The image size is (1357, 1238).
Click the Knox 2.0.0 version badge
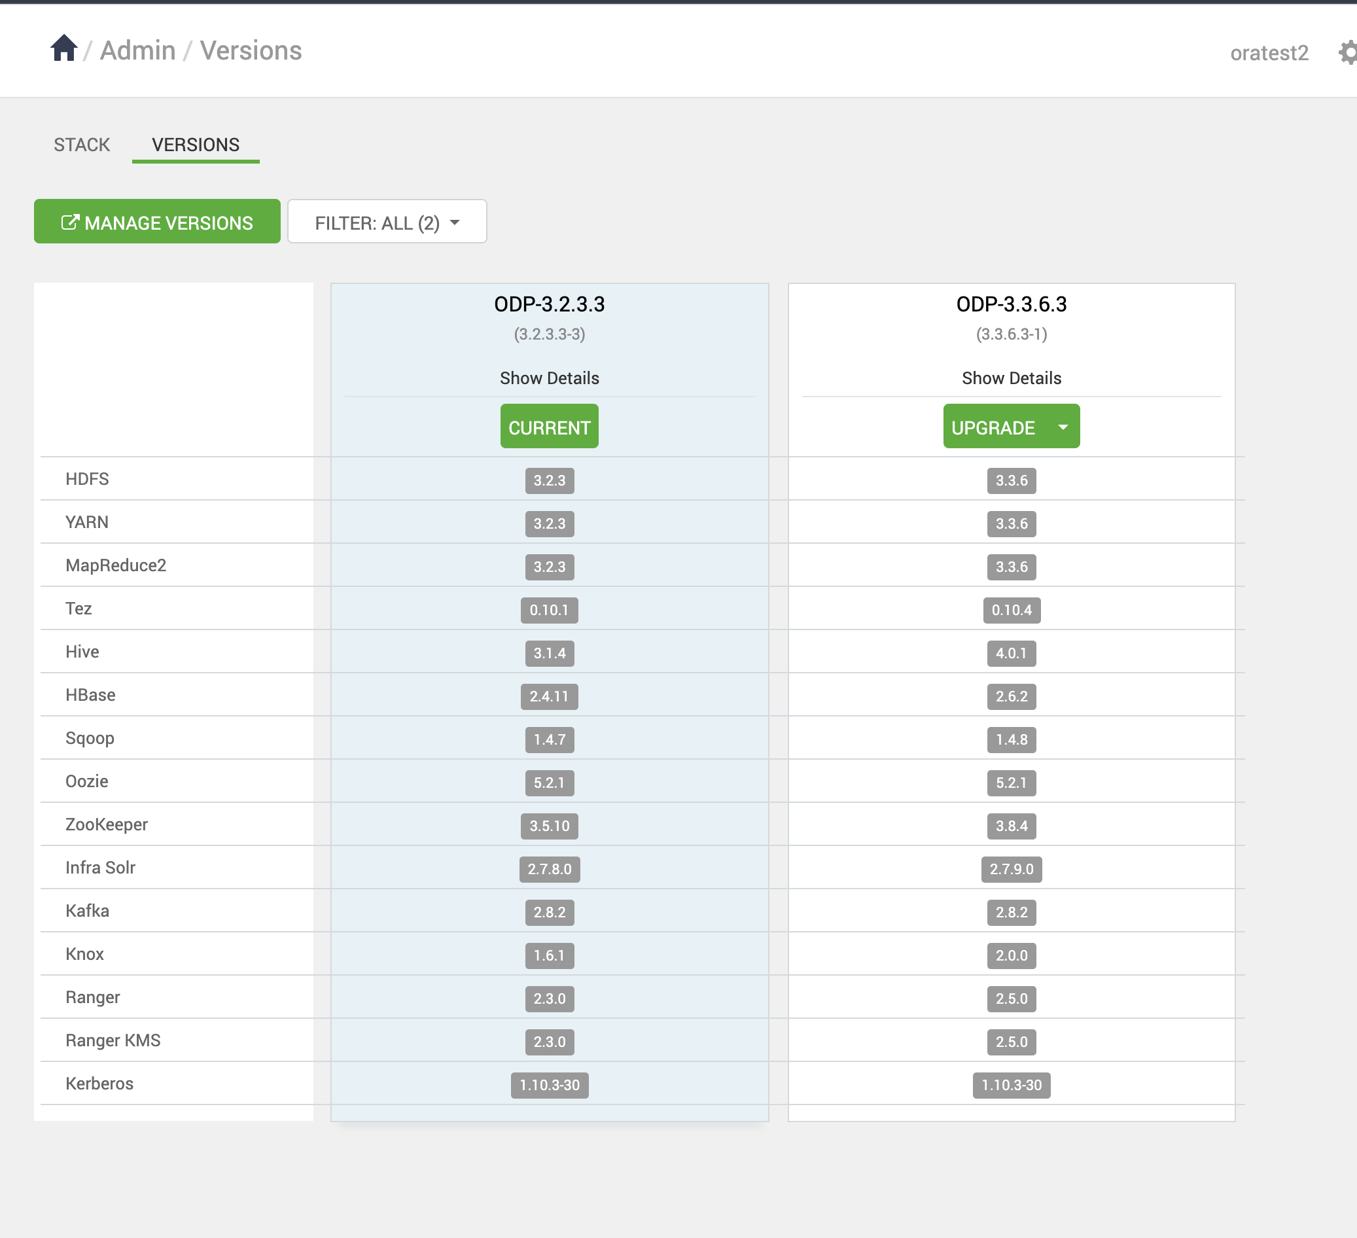[1011, 955]
